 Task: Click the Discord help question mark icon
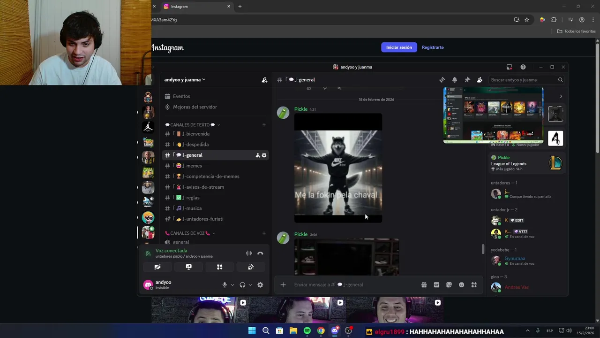523,67
